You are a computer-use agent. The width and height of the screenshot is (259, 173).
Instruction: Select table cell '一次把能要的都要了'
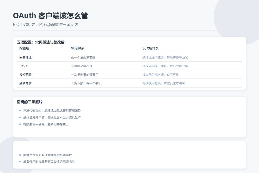pyautogui.click(x=85, y=75)
